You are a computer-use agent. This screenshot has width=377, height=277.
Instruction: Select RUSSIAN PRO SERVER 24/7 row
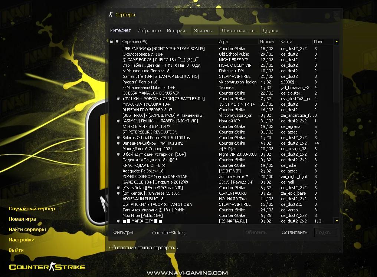tap(221, 110)
